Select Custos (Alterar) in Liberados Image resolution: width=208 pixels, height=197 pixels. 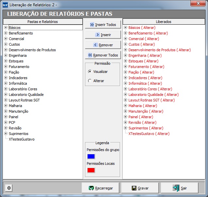[142, 44]
